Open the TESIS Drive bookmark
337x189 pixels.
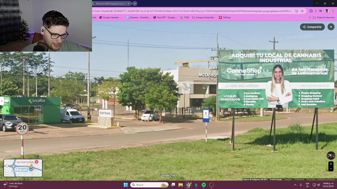point(185,18)
